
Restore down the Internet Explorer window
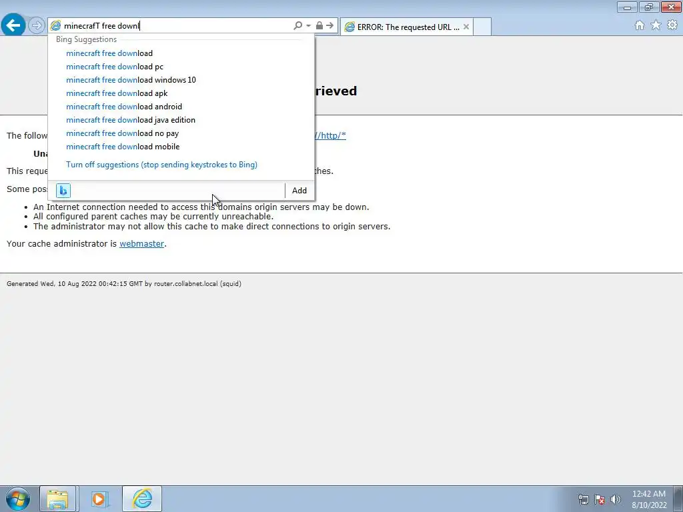(x=649, y=7)
